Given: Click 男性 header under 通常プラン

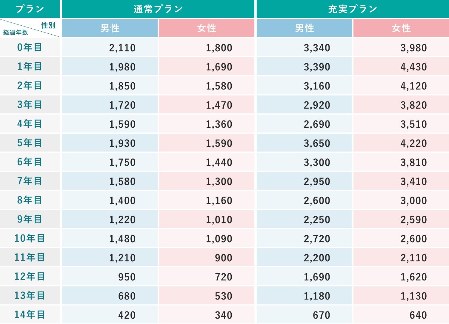Looking at the screenshot, I should pyautogui.click(x=110, y=28).
